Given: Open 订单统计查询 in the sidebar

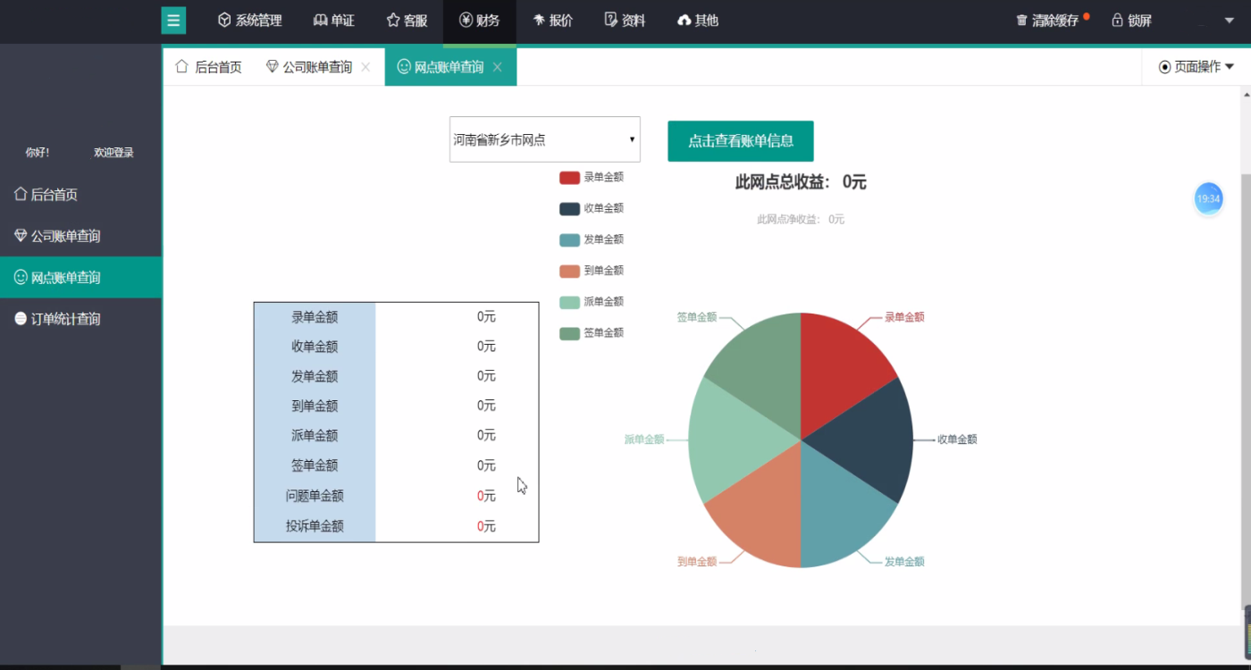Looking at the screenshot, I should coord(80,318).
